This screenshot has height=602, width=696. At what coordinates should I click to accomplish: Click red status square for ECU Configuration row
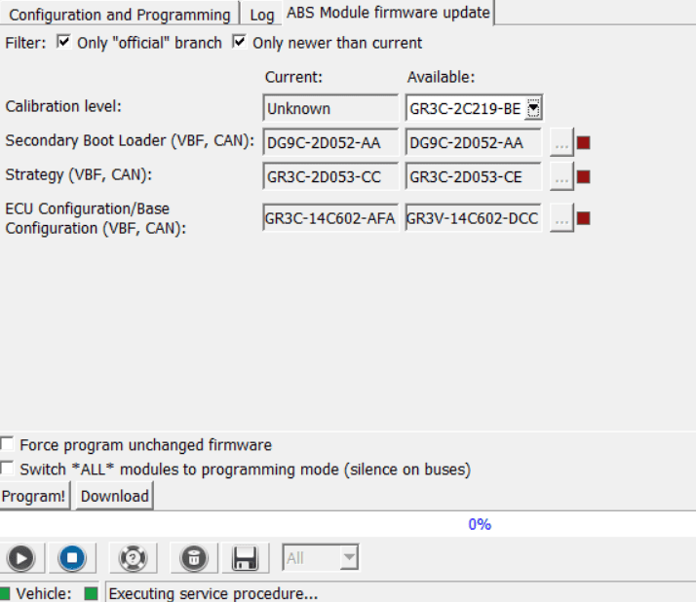pos(583,218)
